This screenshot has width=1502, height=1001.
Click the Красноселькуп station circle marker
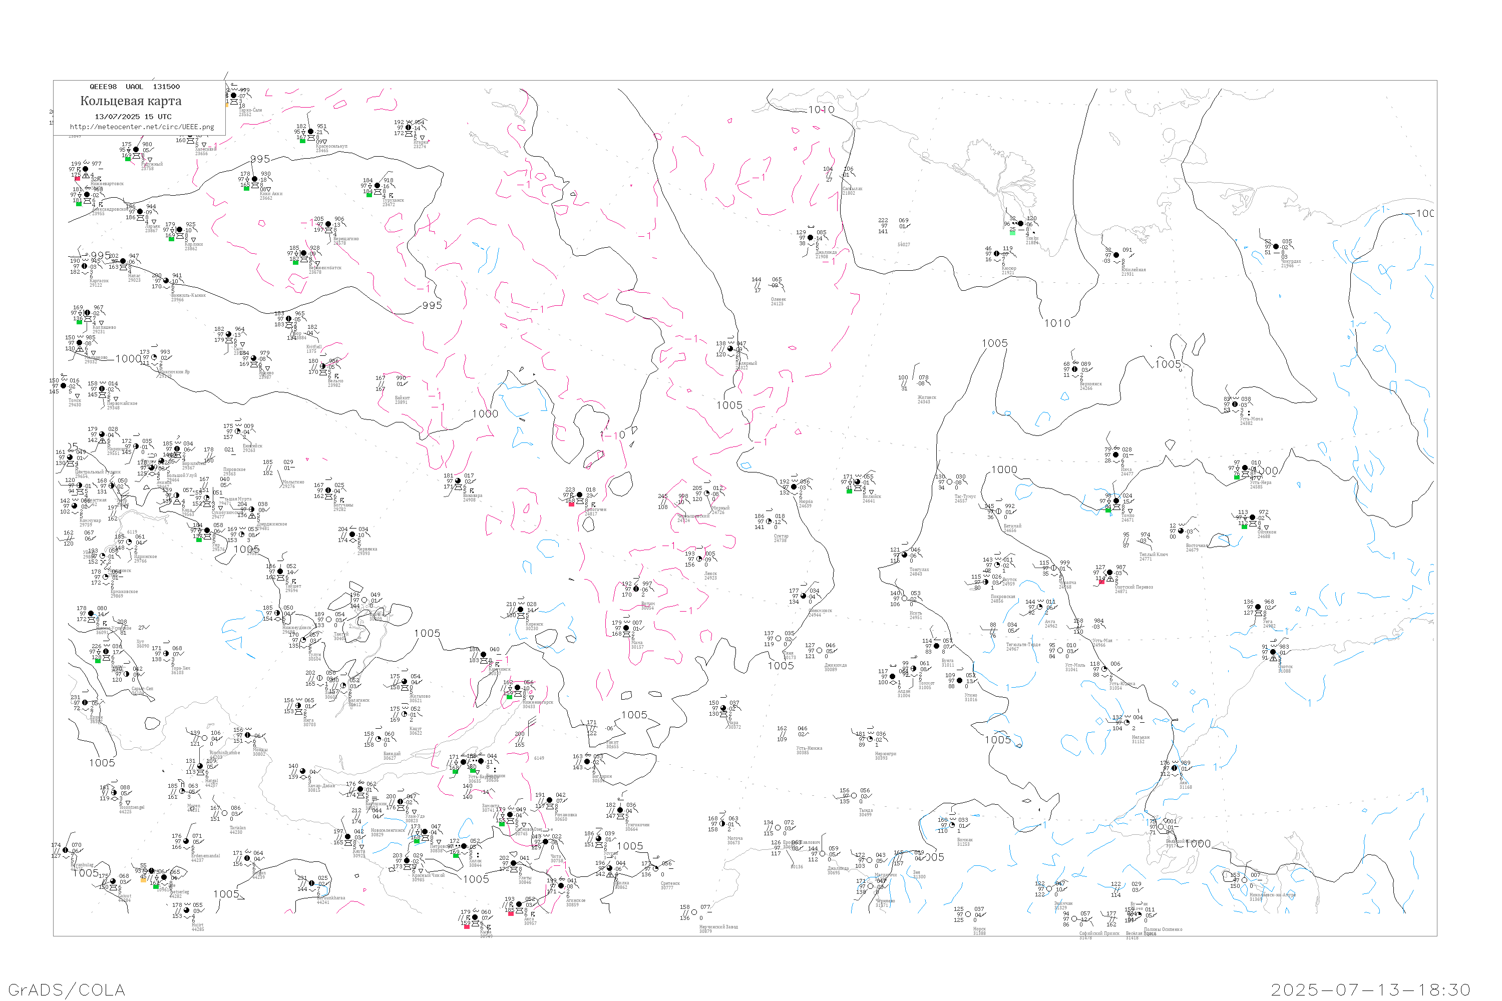tap(311, 132)
